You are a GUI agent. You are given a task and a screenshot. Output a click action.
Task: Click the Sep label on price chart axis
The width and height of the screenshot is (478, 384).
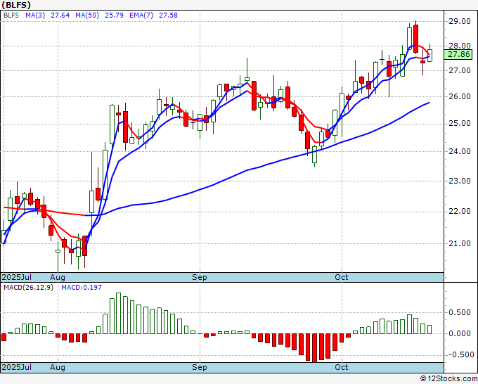[x=200, y=277]
